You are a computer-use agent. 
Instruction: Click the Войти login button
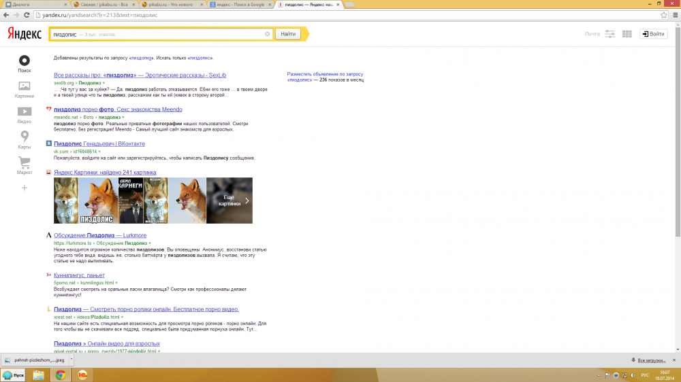click(x=653, y=34)
